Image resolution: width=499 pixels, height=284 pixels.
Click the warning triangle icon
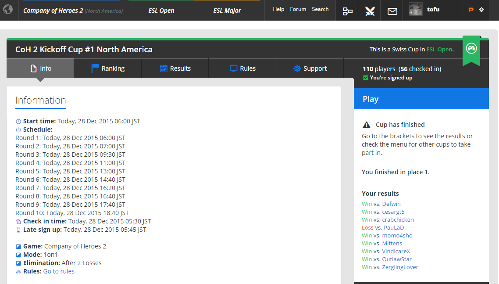[367, 125]
